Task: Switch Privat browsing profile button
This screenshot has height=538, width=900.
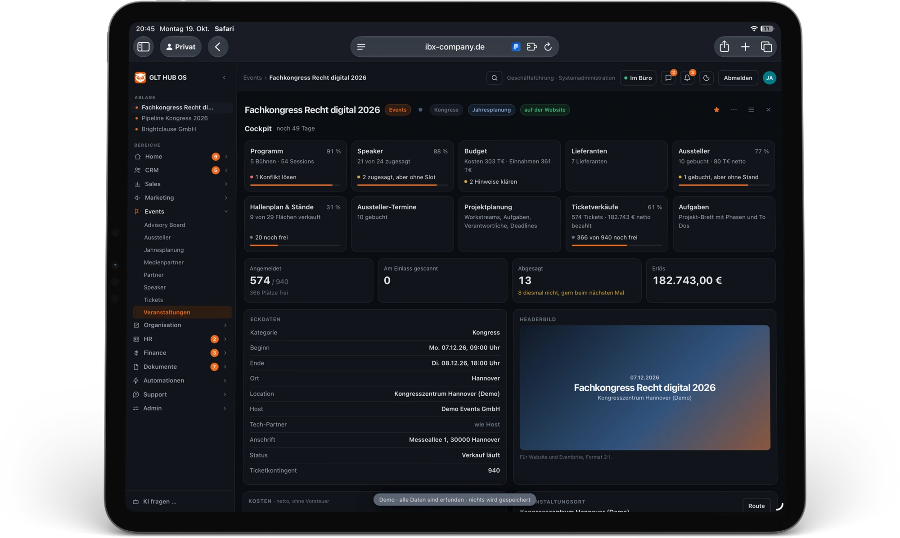Action: (181, 47)
